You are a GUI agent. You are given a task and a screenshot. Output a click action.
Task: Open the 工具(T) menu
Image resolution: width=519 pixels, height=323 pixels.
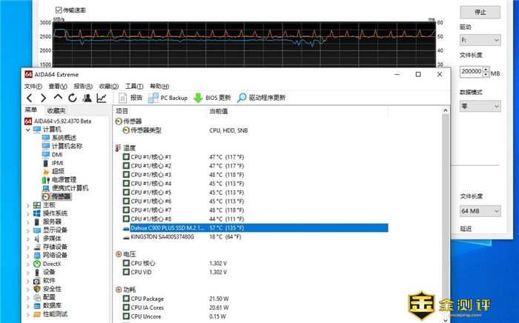coord(134,86)
